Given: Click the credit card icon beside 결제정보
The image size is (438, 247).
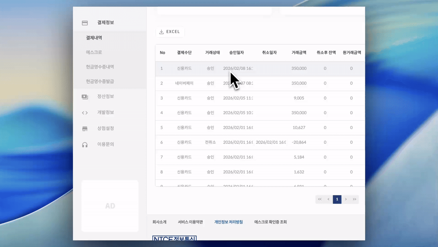Looking at the screenshot, I should 85,23.
